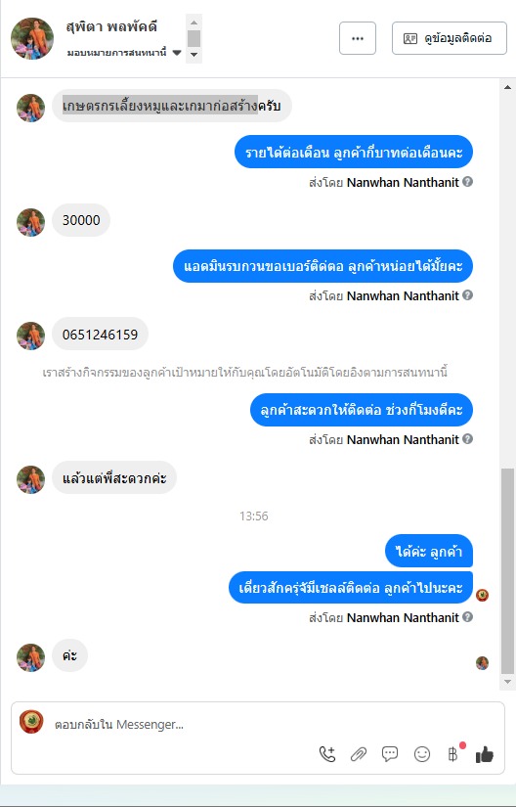This screenshot has width=516, height=807.
Task: Send a thumbs-up like
Action: (x=484, y=754)
